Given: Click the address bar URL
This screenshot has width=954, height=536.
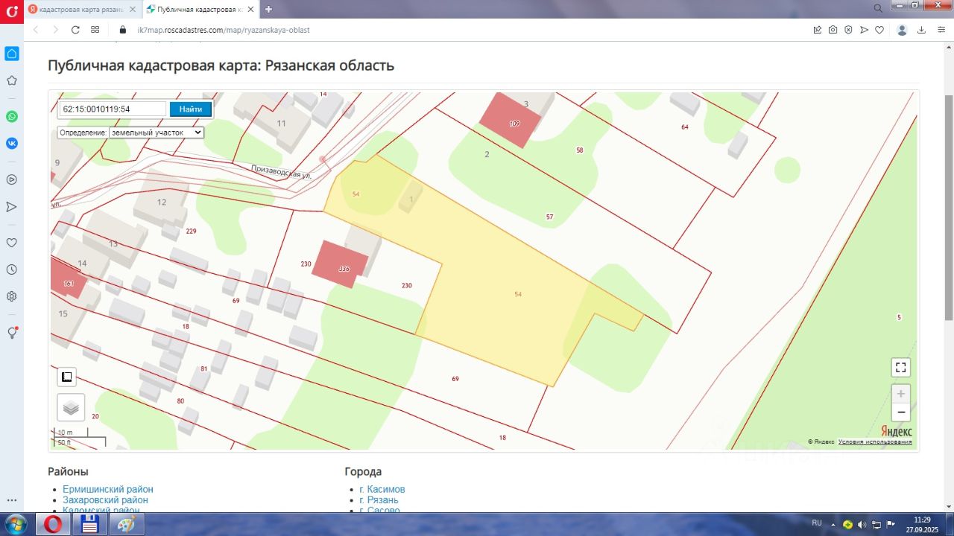Looking at the screenshot, I should click(224, 30).
